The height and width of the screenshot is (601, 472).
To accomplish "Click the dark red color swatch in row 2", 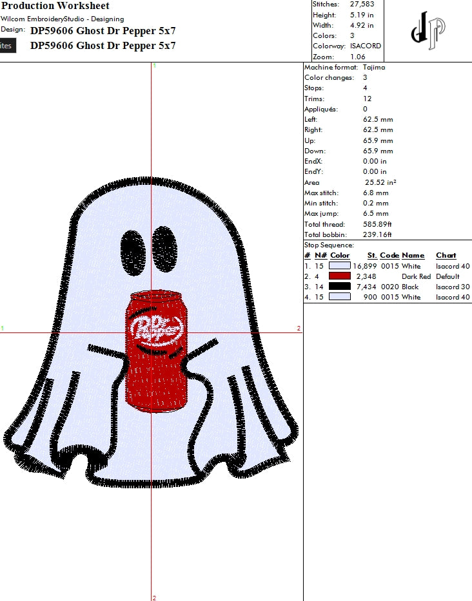I will [340, 276].
